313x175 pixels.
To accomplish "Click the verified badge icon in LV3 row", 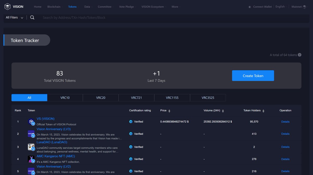I will (131, 134).
